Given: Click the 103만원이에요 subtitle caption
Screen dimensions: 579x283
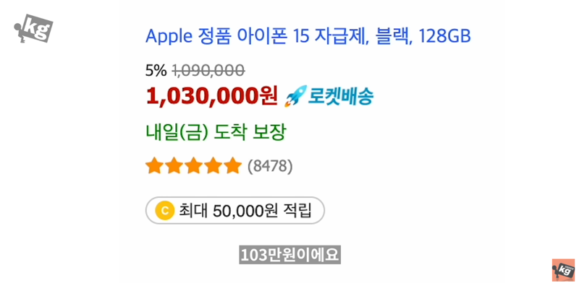Looking at the screenshot, I should [x=290, y=255].
